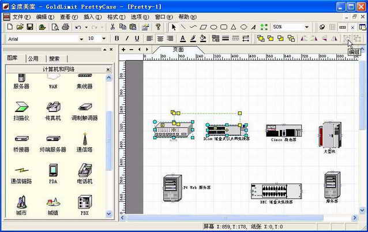368x232 pixels.
Task: Close the 计算机和网络 library panel
Action: [x=108, y=69]
